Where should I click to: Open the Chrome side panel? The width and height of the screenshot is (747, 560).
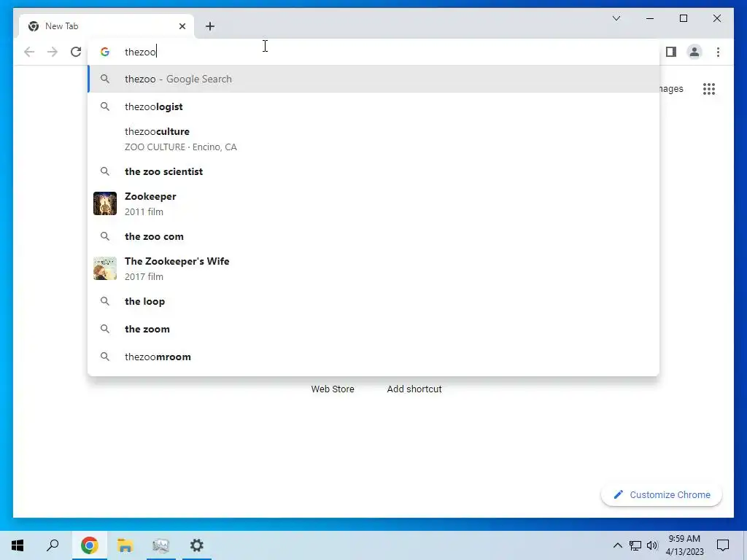[671, 52]
